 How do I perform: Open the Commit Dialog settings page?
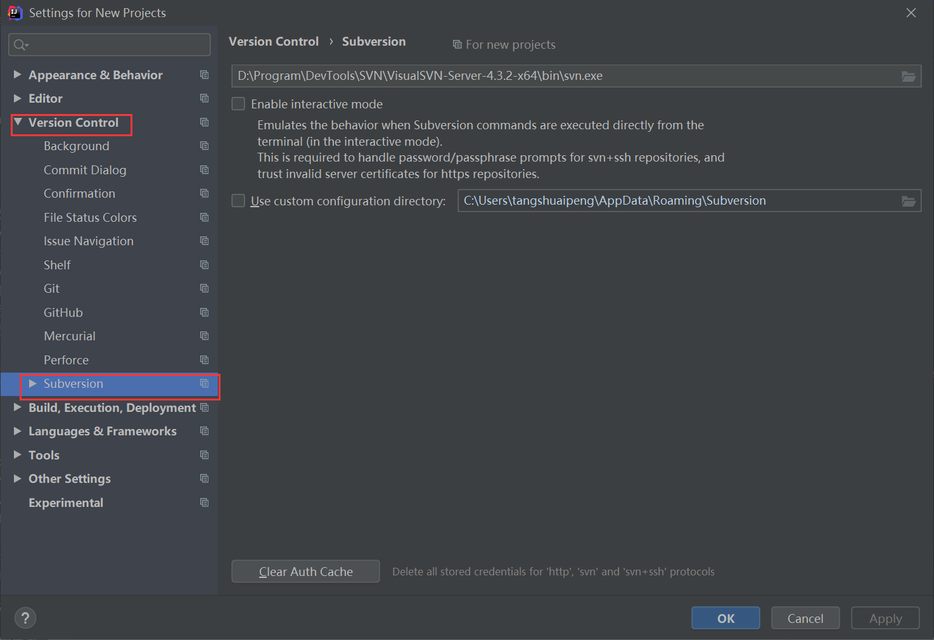(85, 170)
